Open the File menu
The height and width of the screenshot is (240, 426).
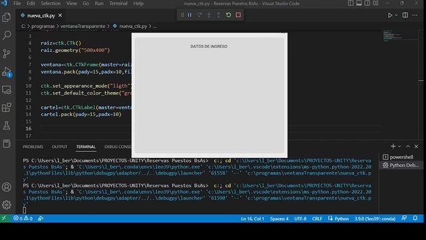[17, 3]
